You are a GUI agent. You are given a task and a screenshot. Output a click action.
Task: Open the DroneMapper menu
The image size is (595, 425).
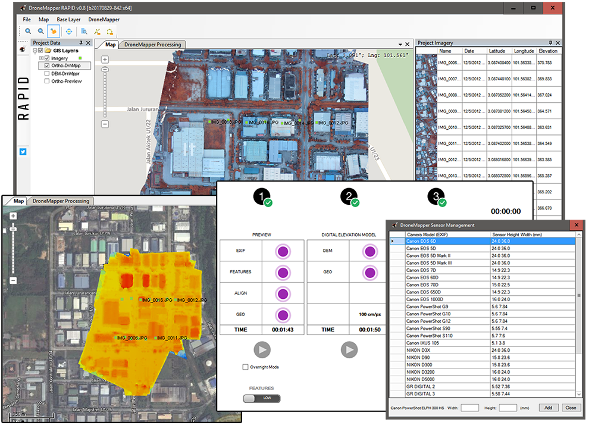(104, 20)
